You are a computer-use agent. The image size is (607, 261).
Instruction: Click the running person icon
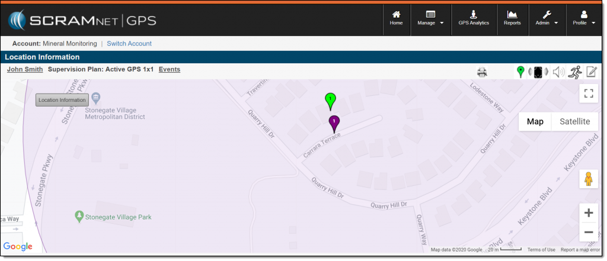pyautogui.click(x=574, y=72)
